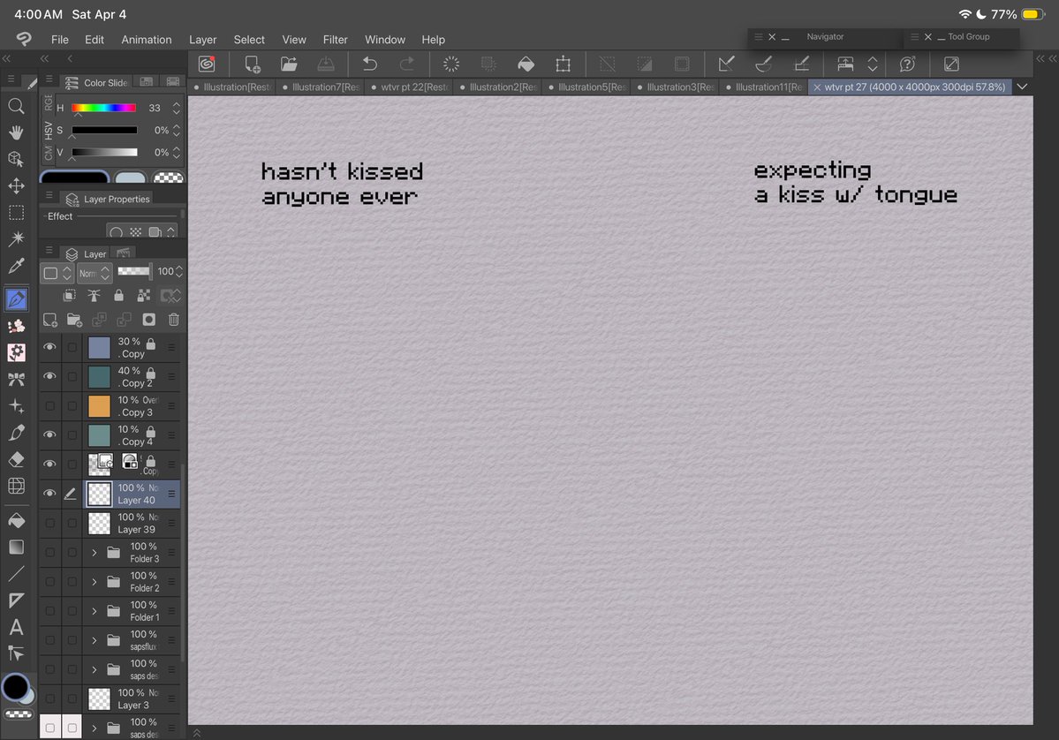Click the Hue slider bar
Image resolution: width=1059 pixels, height=740 pixels.
(x=104, y=108)
